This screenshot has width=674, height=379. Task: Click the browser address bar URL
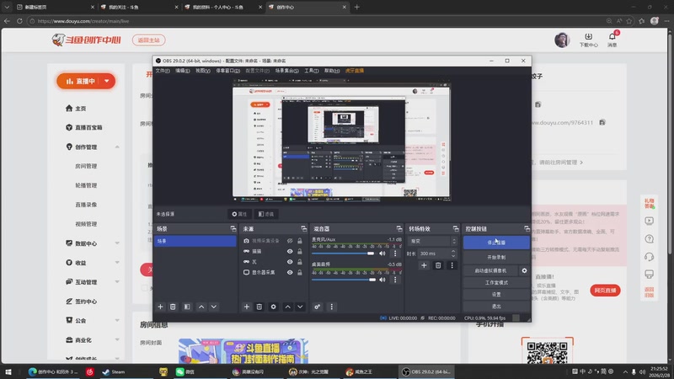83,21
